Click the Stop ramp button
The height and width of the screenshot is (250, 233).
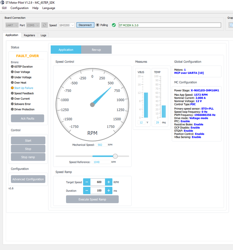point(28,157)
